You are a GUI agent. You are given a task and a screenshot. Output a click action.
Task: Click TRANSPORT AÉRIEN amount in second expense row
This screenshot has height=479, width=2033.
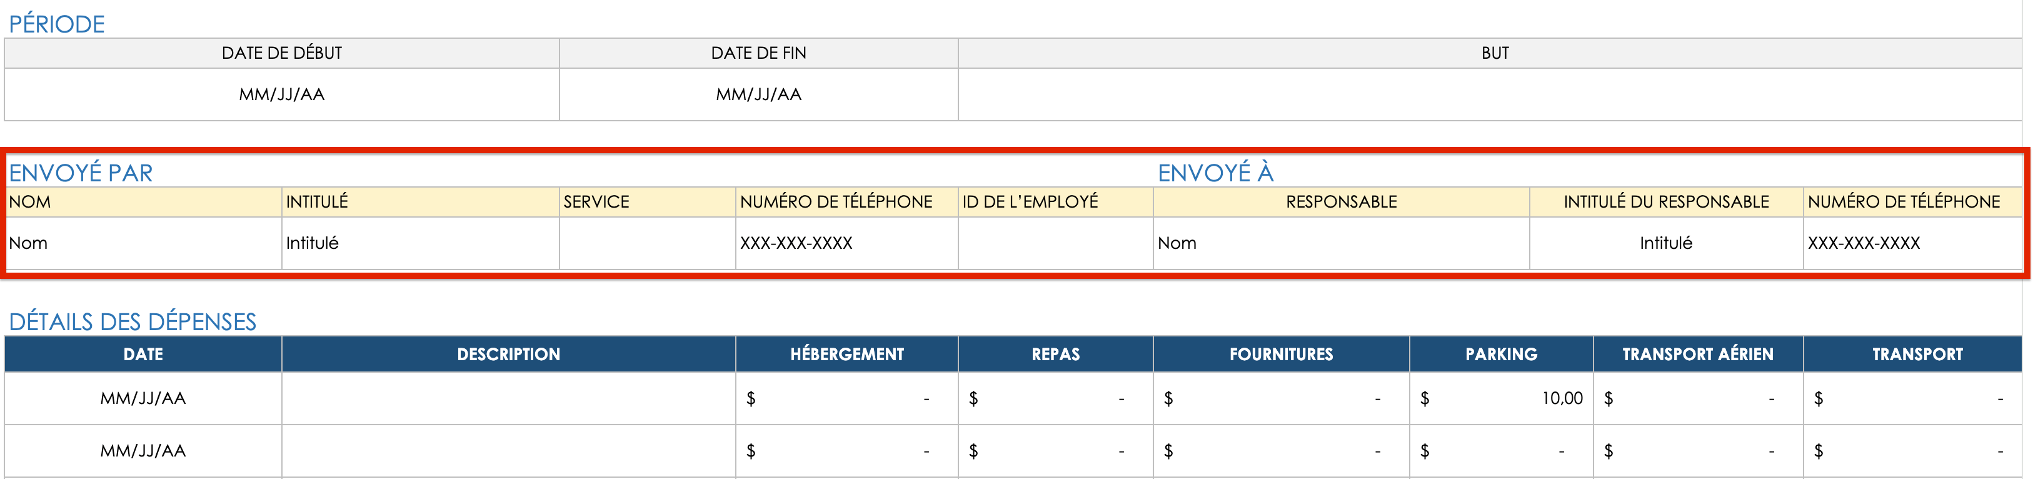1699,451
